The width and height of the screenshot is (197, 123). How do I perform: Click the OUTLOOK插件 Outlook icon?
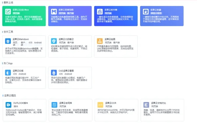point(9,105)
